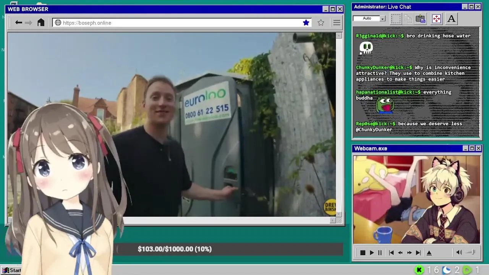The image size is (489, 275).
Task: Go back in the web browser
Action: [x=18, y=23]
